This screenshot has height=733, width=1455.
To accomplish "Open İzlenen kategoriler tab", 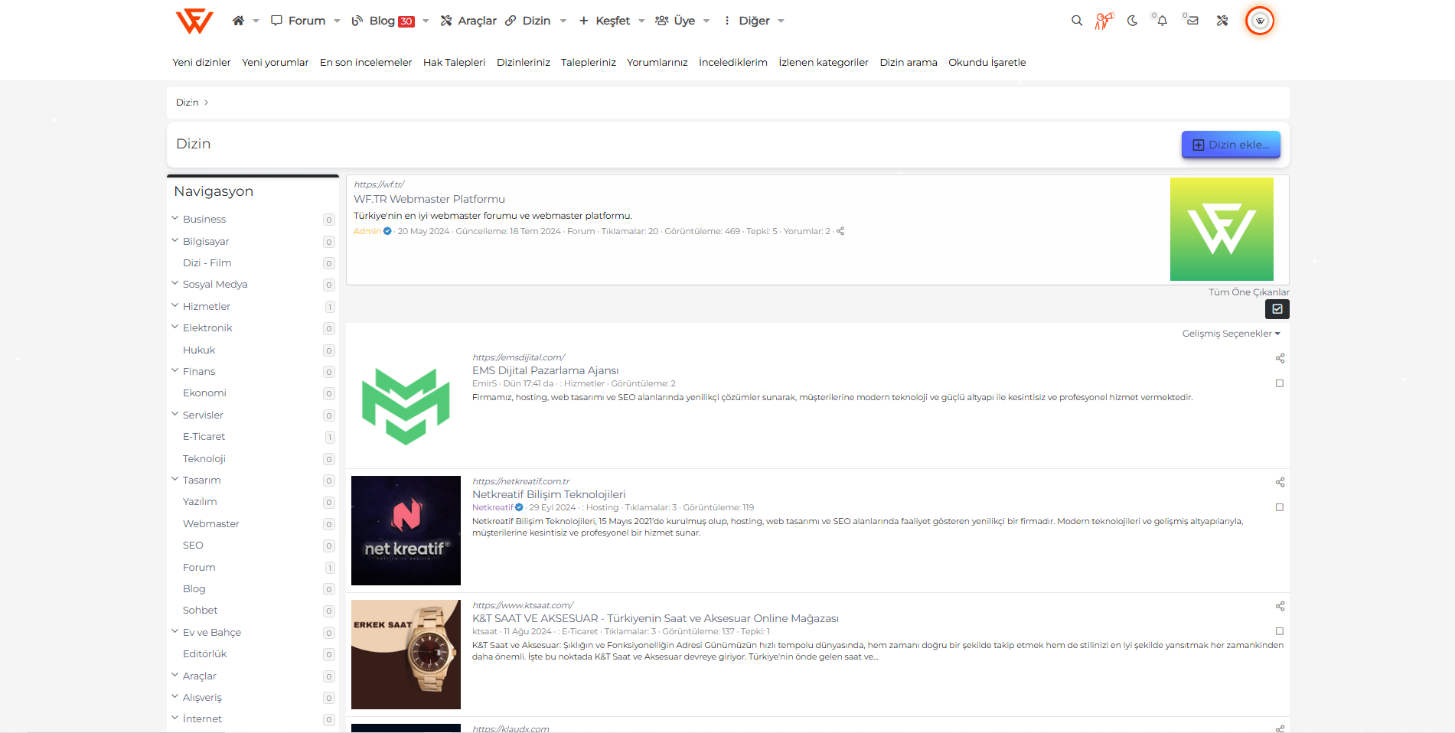I will [824, 63].
